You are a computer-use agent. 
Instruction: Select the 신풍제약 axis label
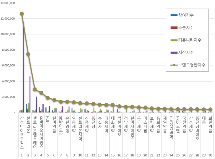click(x=87, y=124)
